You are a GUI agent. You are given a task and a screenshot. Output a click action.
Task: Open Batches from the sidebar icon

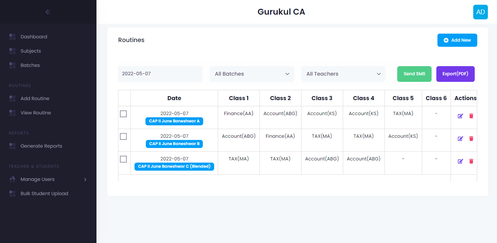[12, 65]
